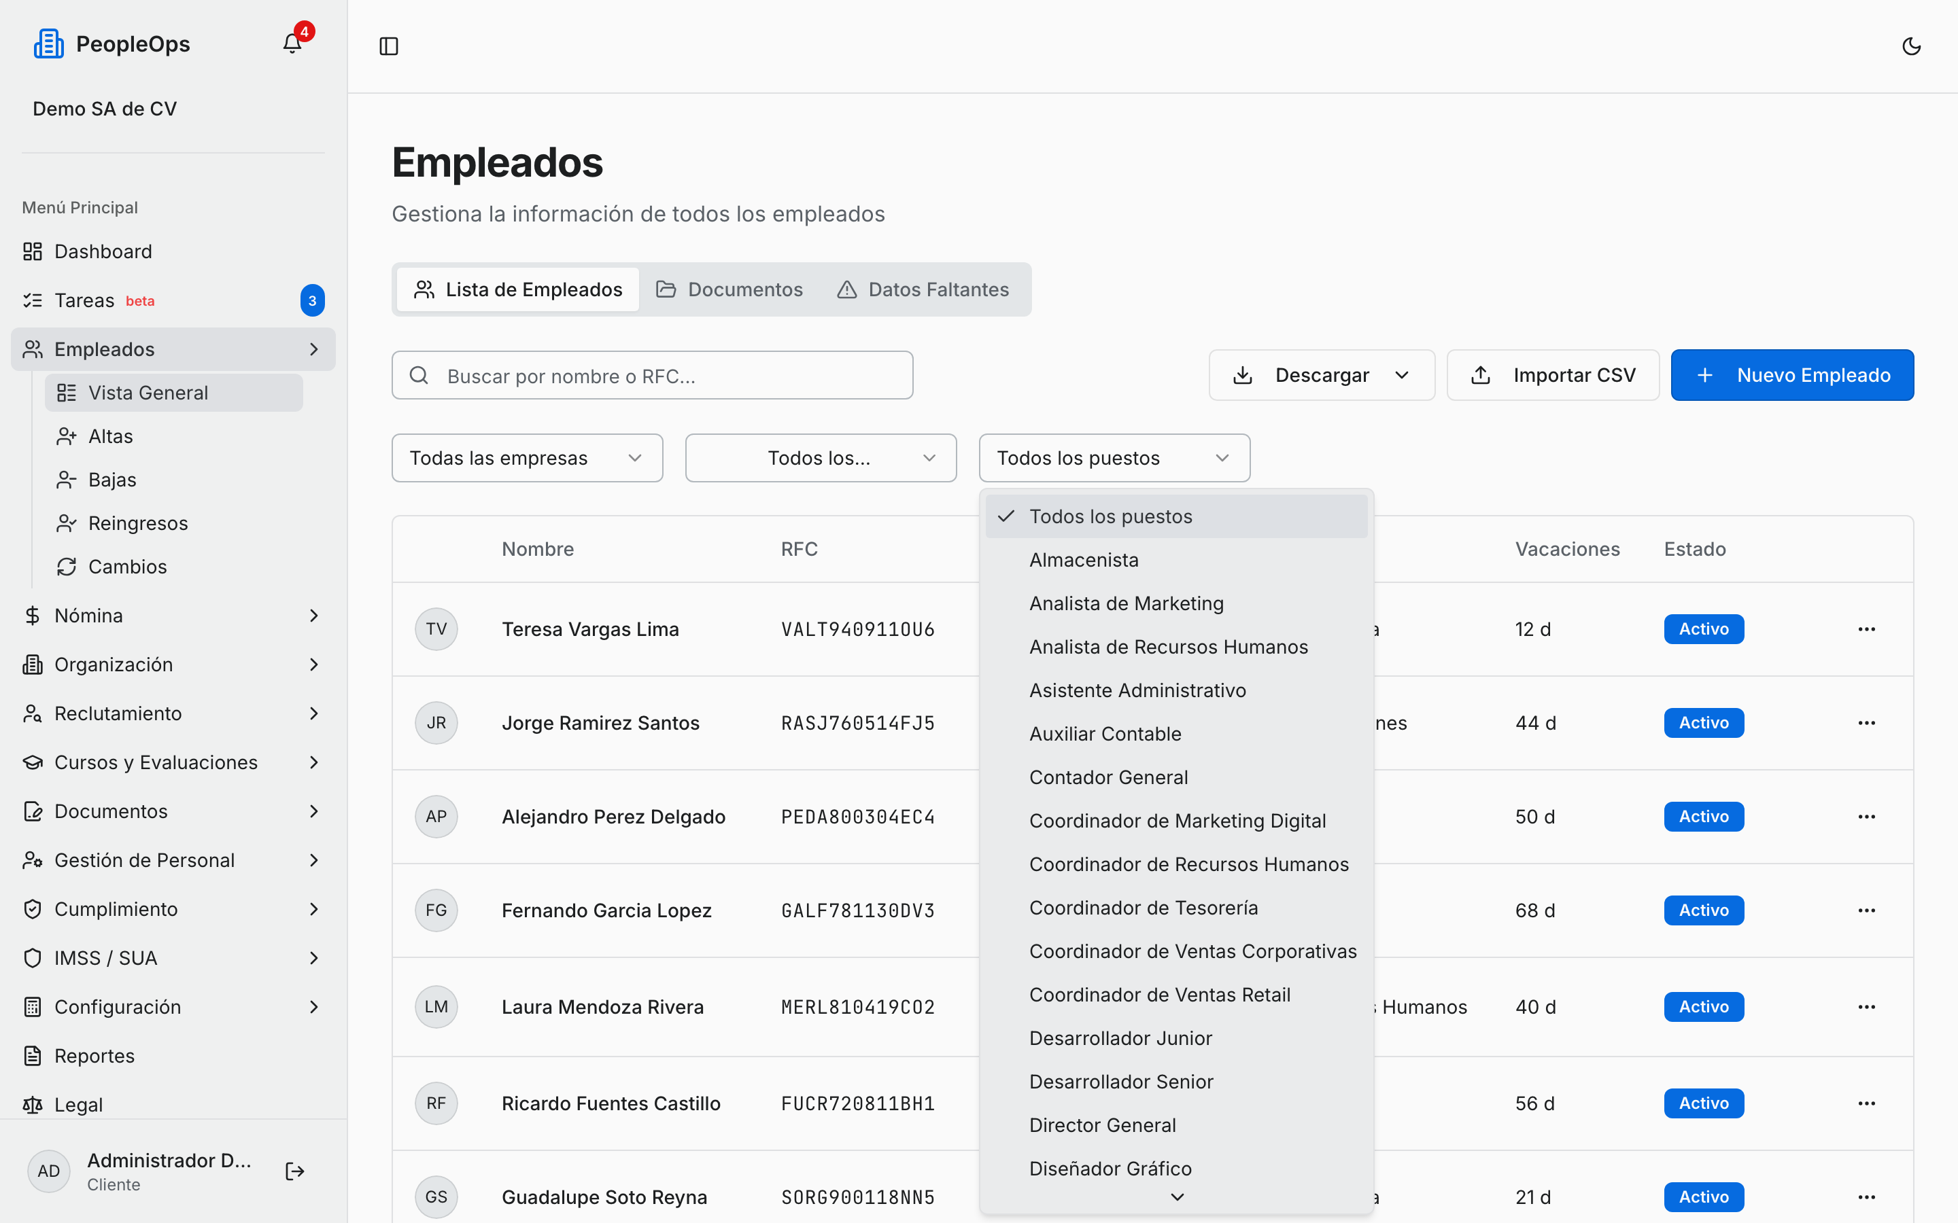Choose Contador General option
The width and height of the screenshot is (1958, 1223).
[1176, 777]
